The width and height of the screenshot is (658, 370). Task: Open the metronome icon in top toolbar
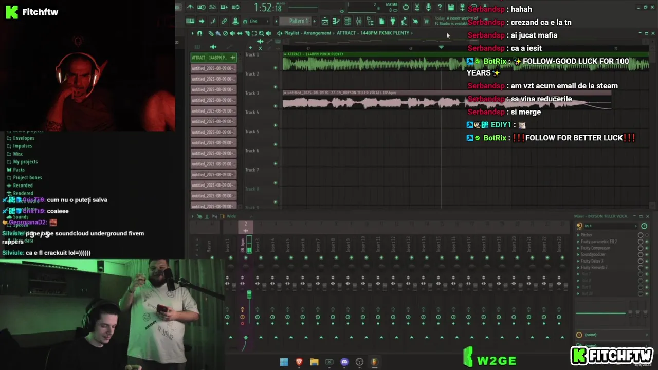[191, 7]
